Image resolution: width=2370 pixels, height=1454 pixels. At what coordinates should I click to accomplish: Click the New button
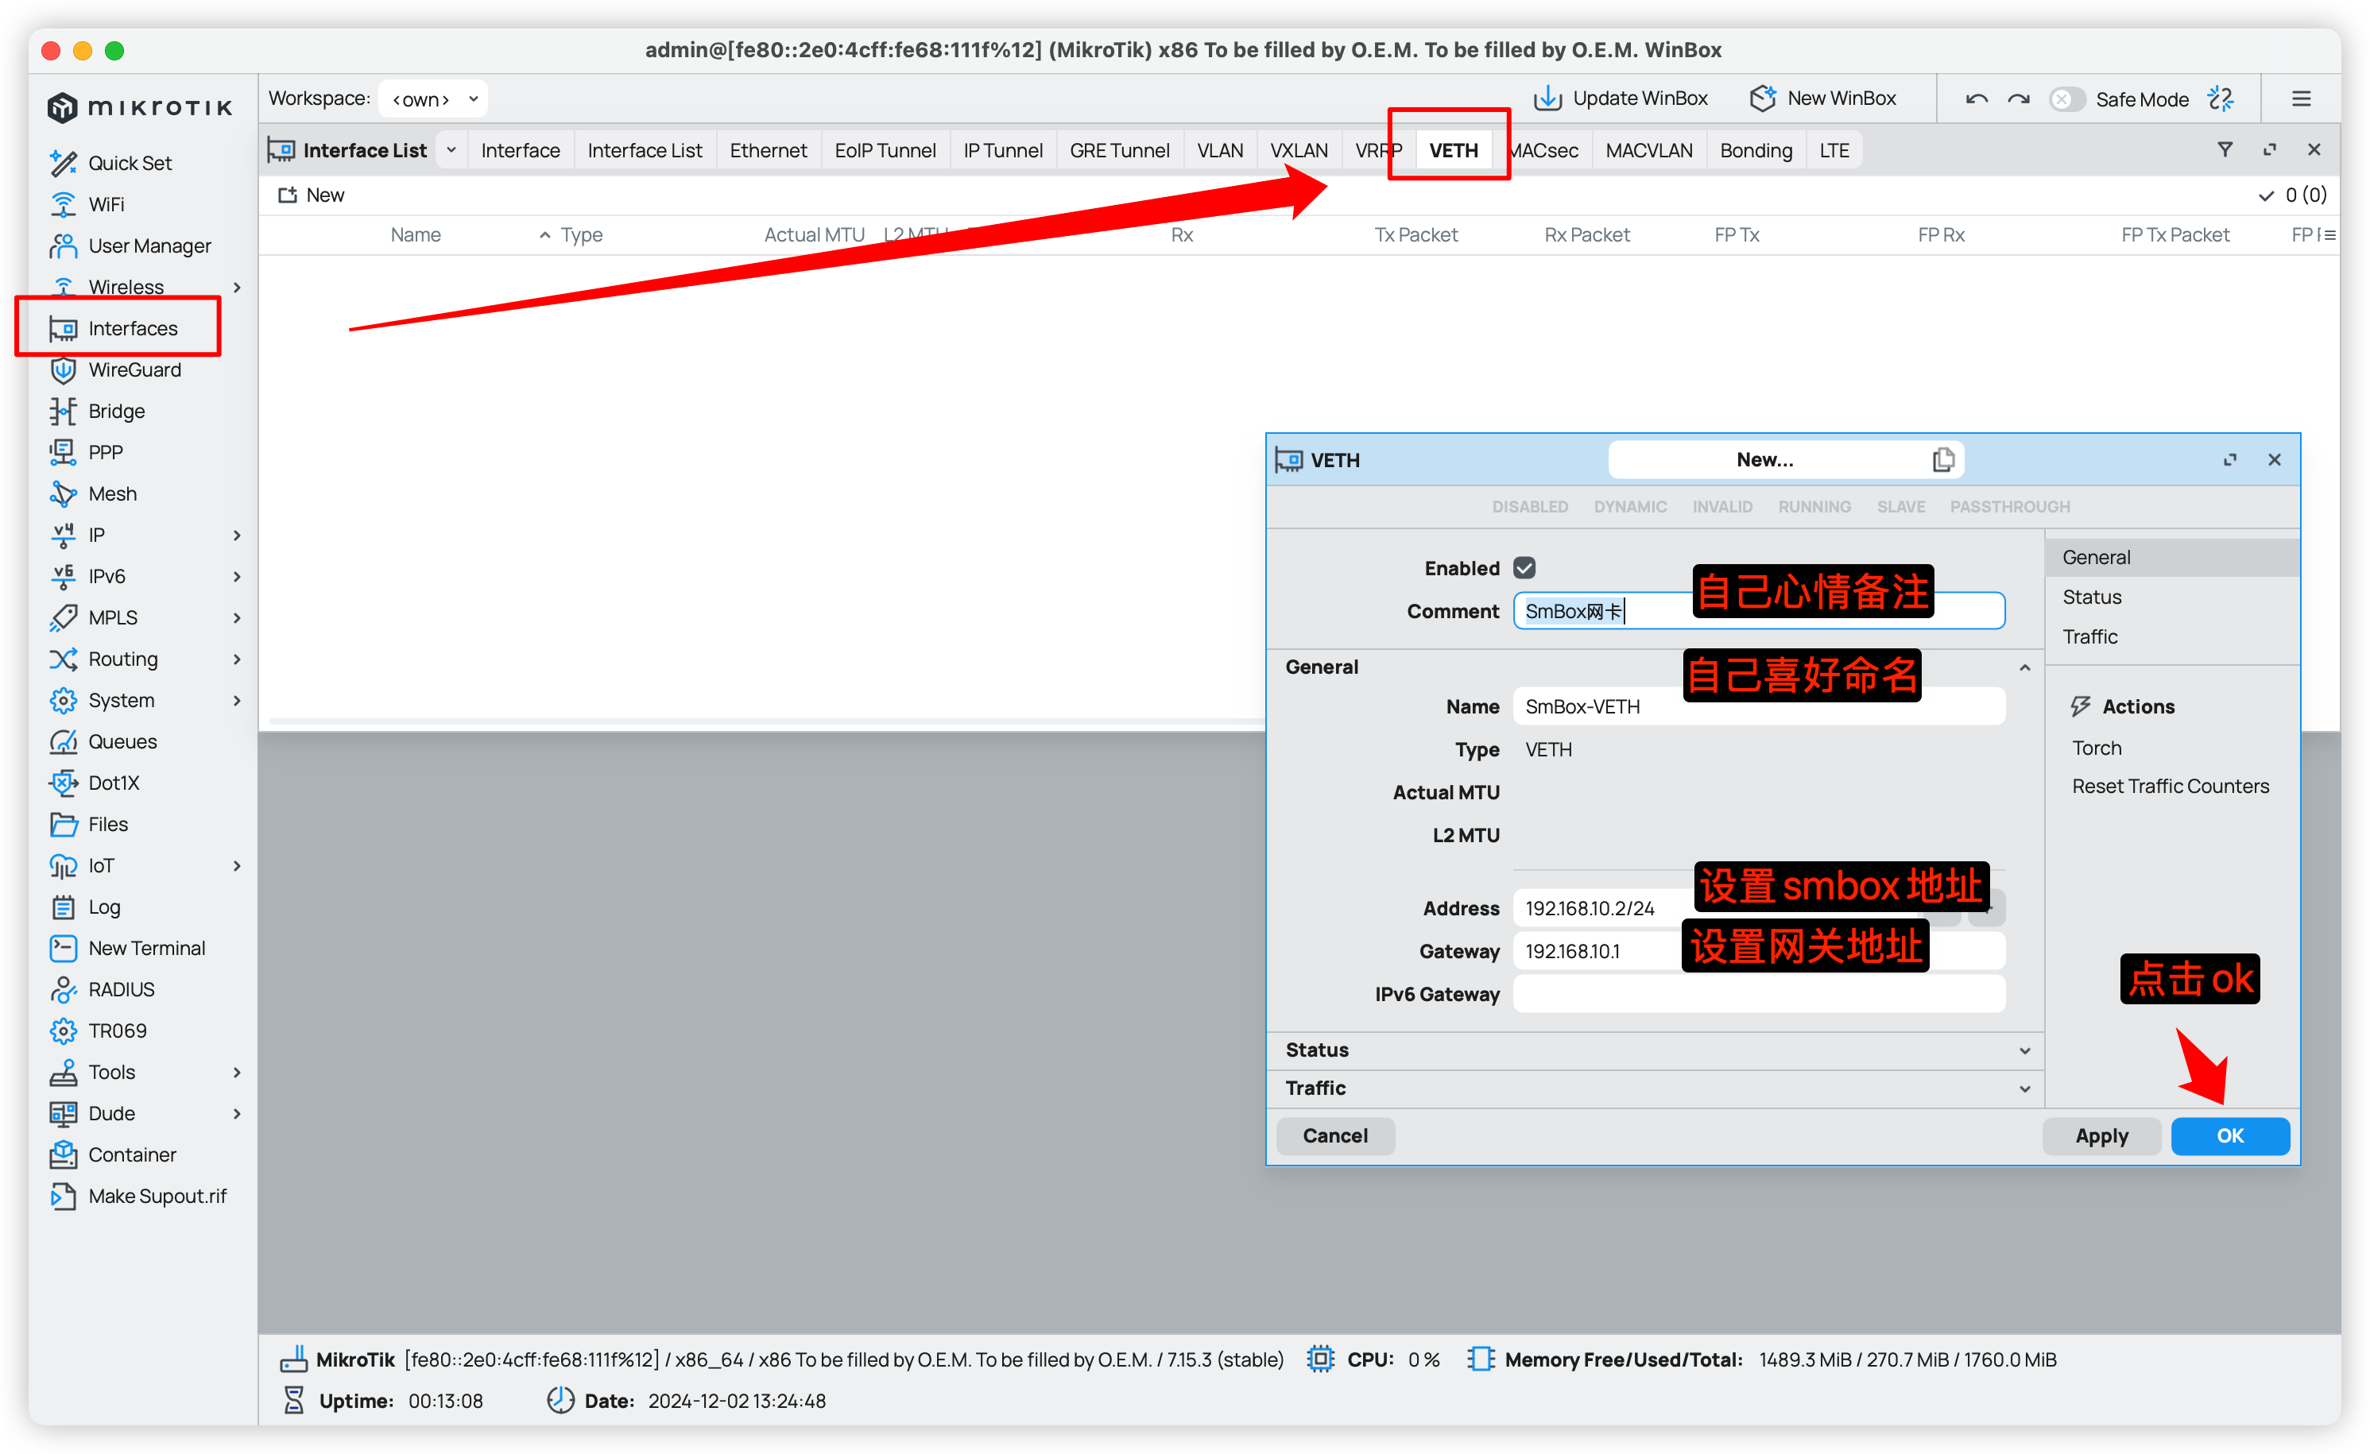[312, 195]
